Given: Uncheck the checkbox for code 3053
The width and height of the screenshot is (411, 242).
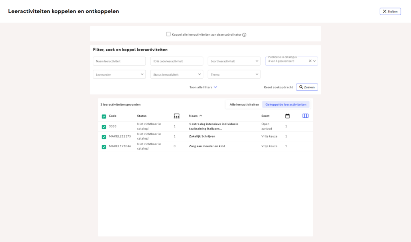Looking at the screenshot, I should (x=104, y=127).
